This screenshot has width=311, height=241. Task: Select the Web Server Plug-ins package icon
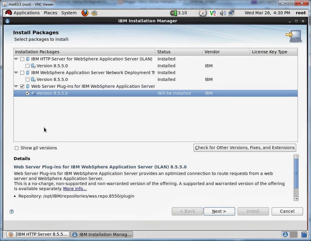pos(28,86)
